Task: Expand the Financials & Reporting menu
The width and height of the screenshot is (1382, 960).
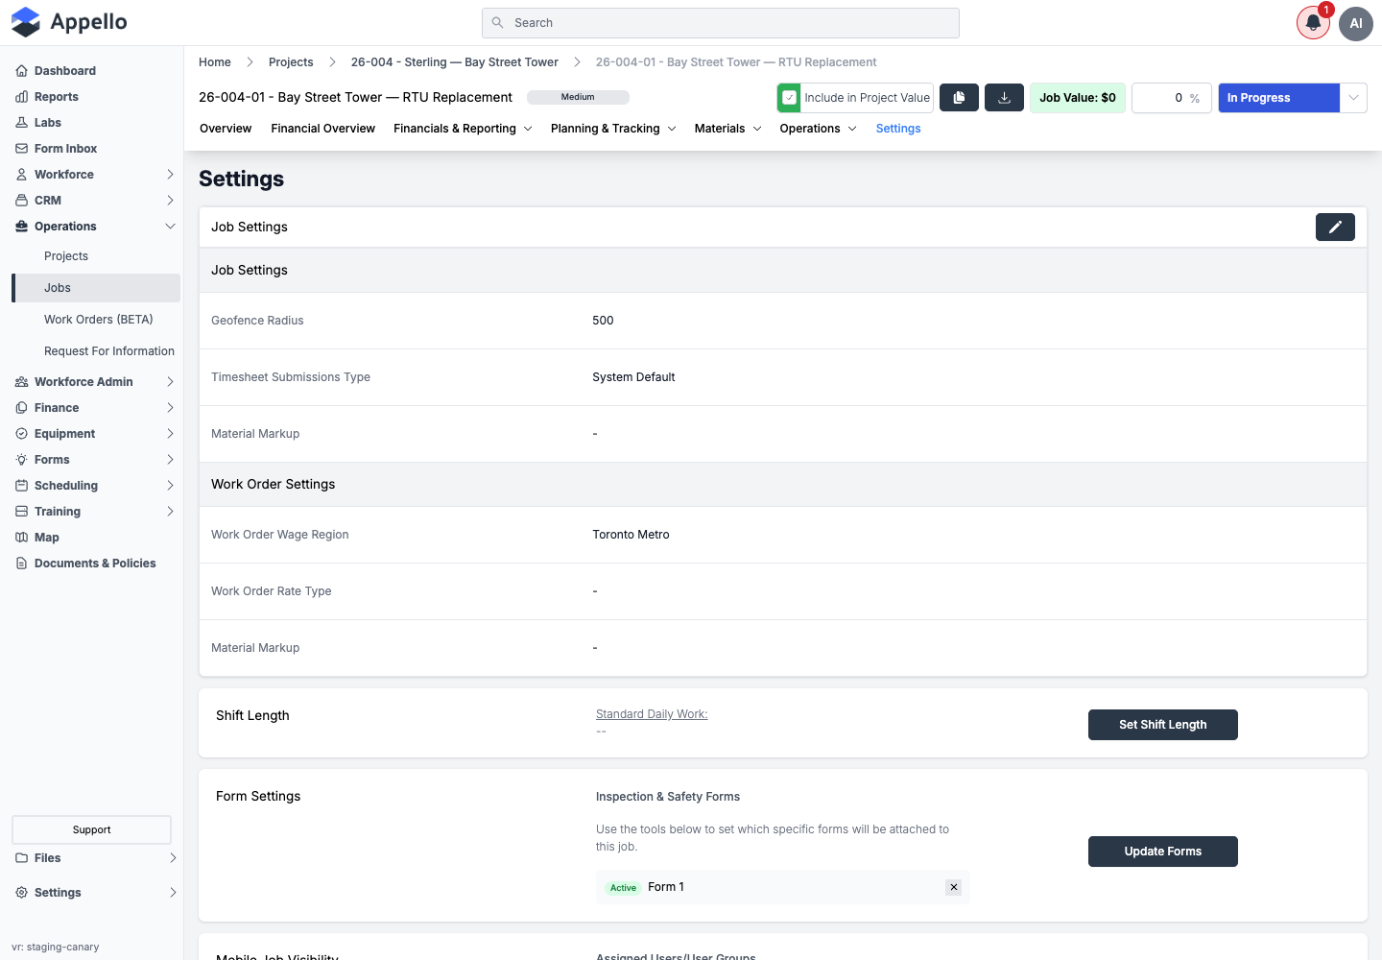Action: tap(463, 129)
